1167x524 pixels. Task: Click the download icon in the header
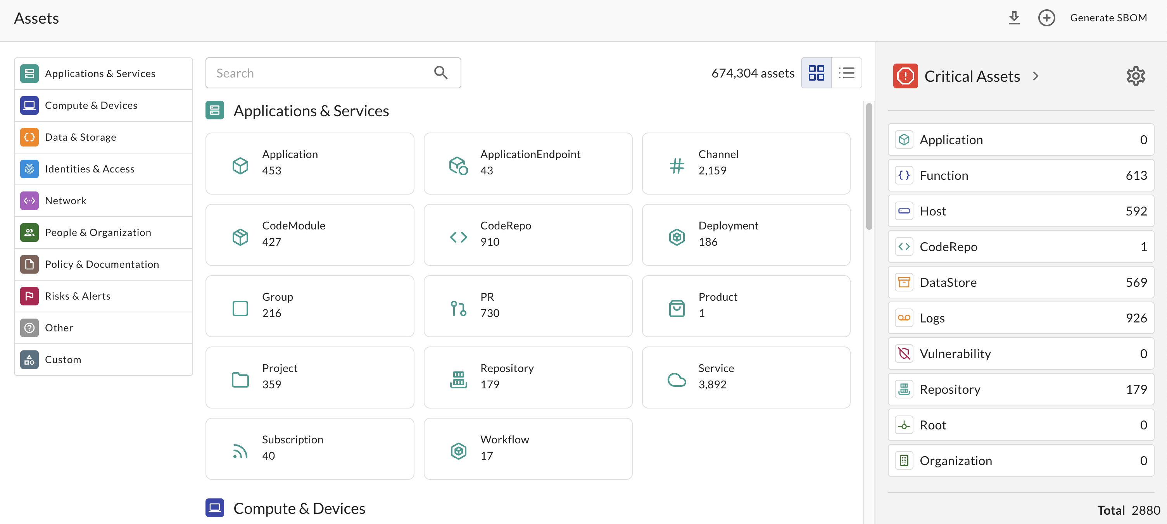tap(1014, 18)
